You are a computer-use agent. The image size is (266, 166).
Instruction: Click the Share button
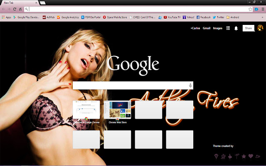pyautogui.click(x=249, y=28)
